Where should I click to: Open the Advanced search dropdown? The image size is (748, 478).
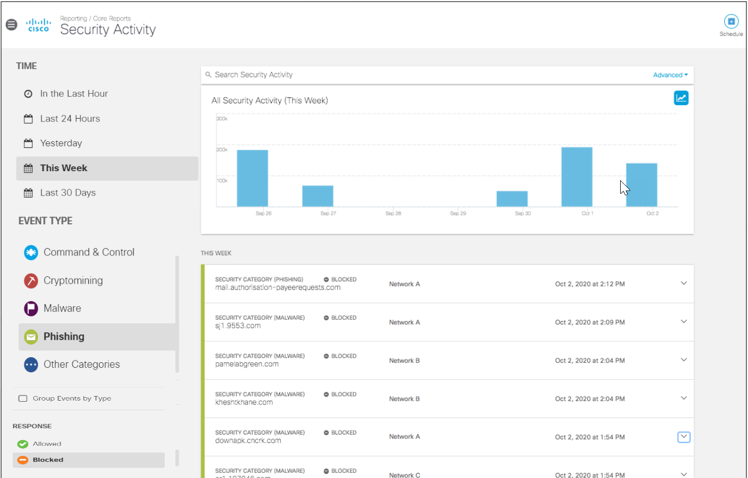pyautogui.click(x=670, y=75)
